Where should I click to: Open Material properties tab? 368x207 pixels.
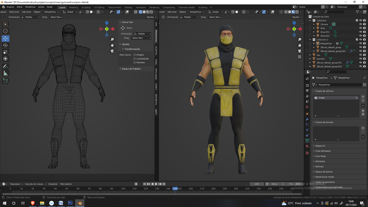click(x=307, y=146)
